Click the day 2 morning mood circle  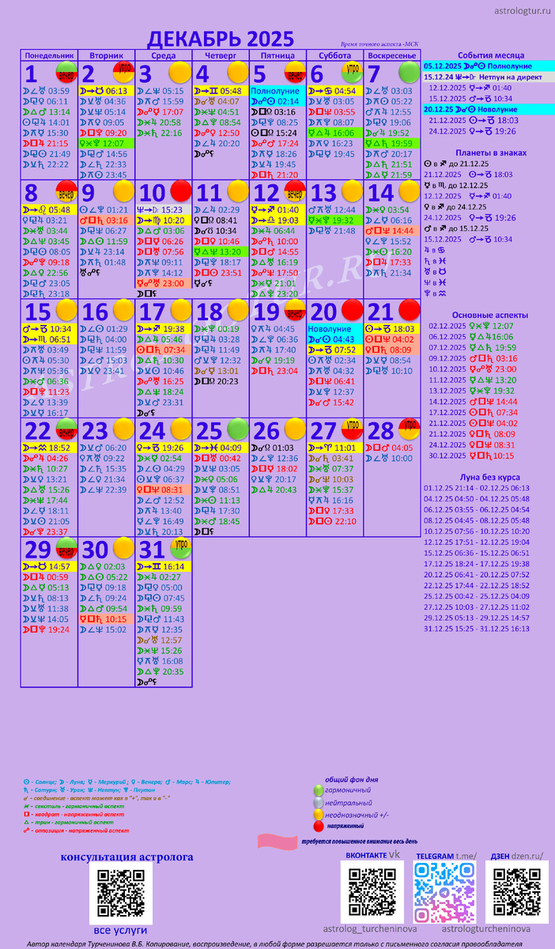123,73
